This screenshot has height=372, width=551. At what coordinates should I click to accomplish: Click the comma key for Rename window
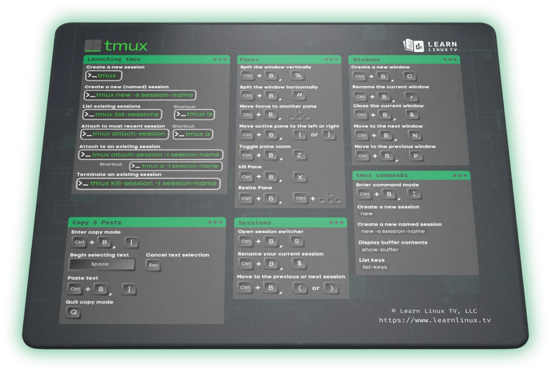click(411, 97)
